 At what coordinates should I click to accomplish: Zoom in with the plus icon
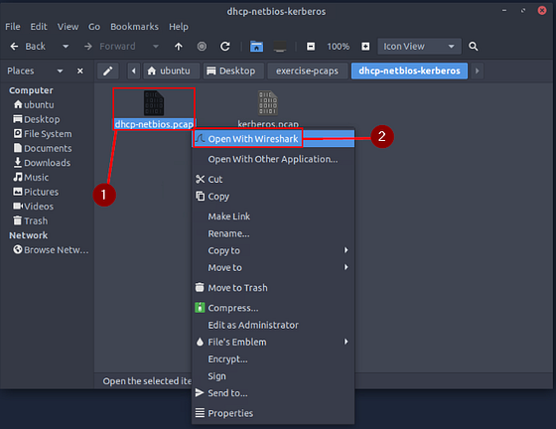pos(365,47)
